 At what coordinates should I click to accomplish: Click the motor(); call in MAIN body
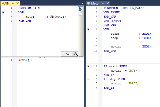coord(25,60)
